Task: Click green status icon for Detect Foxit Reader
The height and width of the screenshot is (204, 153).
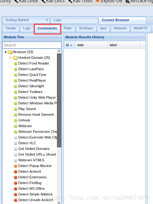Action: pyautogui.click(x=15, y=64)
